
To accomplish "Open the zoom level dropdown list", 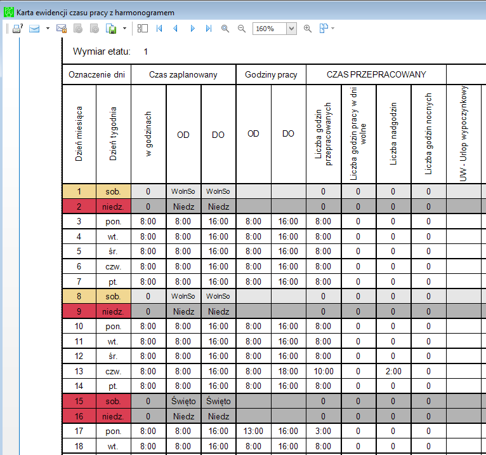I will 291,29.
